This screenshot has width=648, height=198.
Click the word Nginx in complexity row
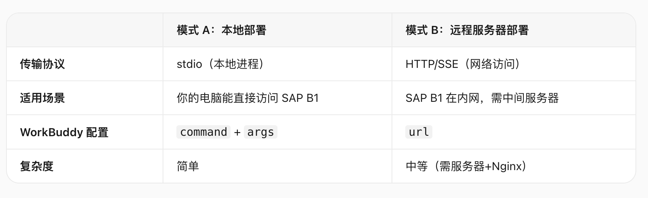click(507, 166)
